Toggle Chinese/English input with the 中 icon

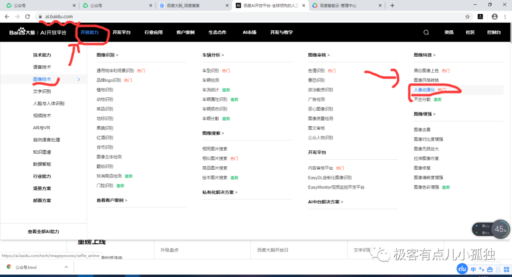pos(472,268)
